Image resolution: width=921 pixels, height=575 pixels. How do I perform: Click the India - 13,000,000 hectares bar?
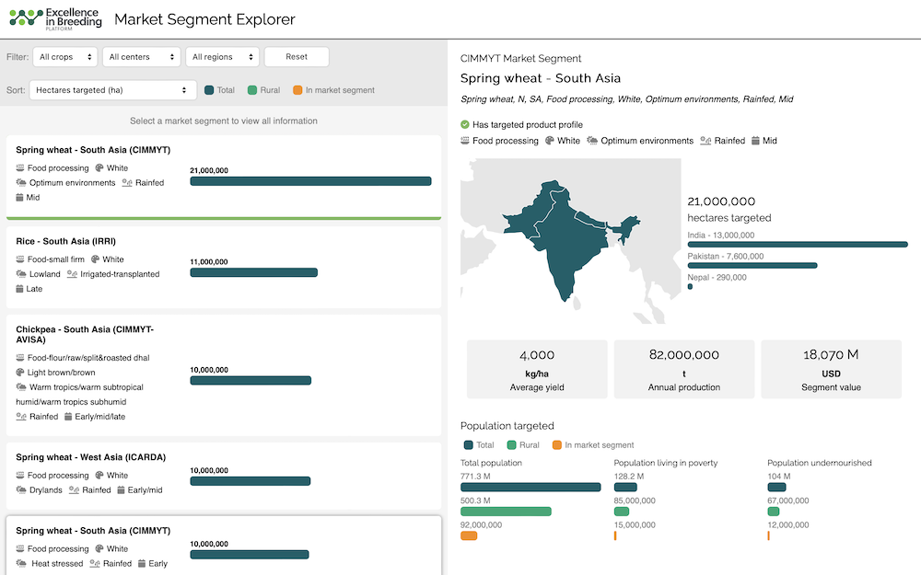(x=798, y=245)
